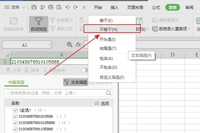Click the select-all corner triangle
The height and width of the screenshot is (133, 200).
(x=7, y=55)
